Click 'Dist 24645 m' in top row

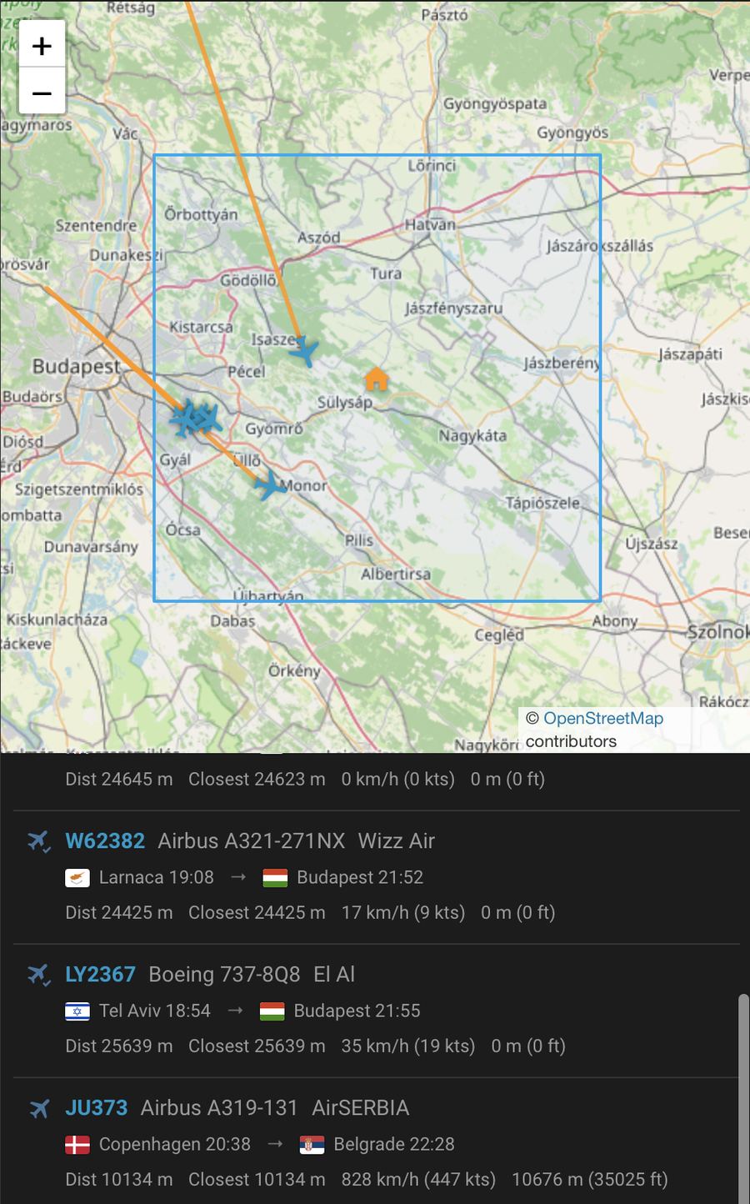point(119,779)
